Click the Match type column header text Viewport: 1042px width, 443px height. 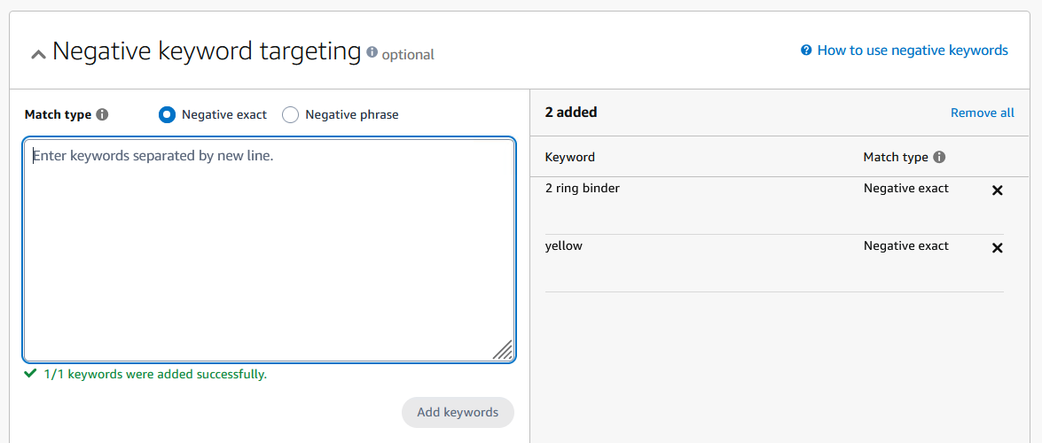click(x=895, y=158)
